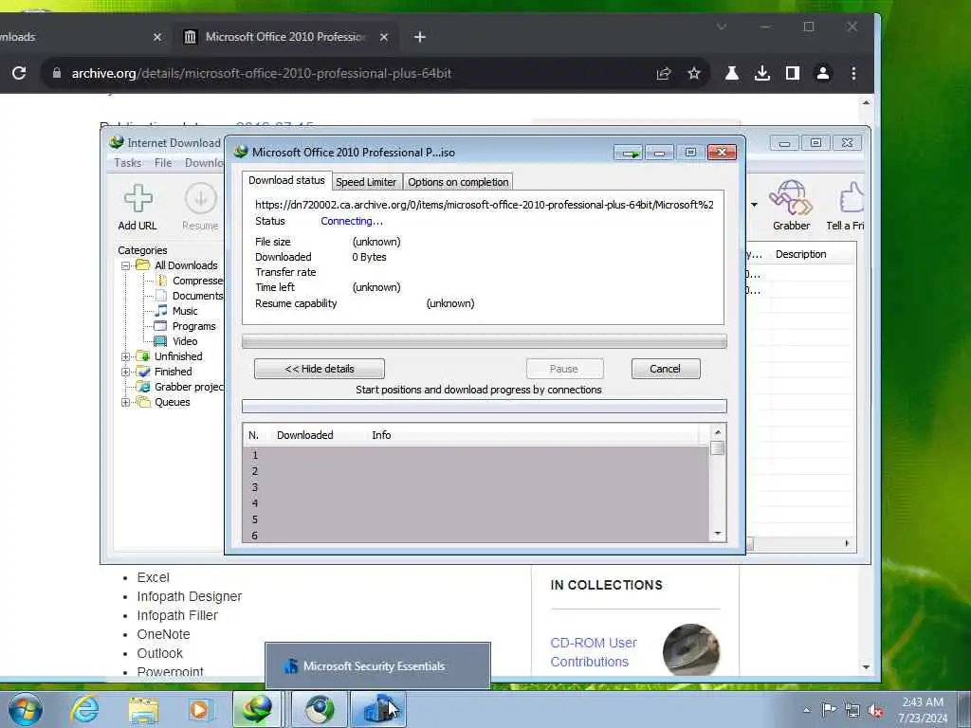Screen dimensions: 971x728
Task: Click the green arrow button in download dialog title
Action: [630, 153]
